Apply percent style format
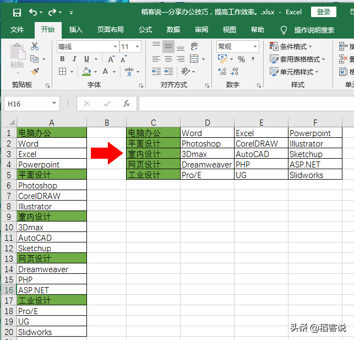 (x=241, y=60)
